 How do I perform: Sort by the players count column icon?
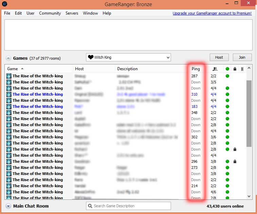(x=215, y=69)
